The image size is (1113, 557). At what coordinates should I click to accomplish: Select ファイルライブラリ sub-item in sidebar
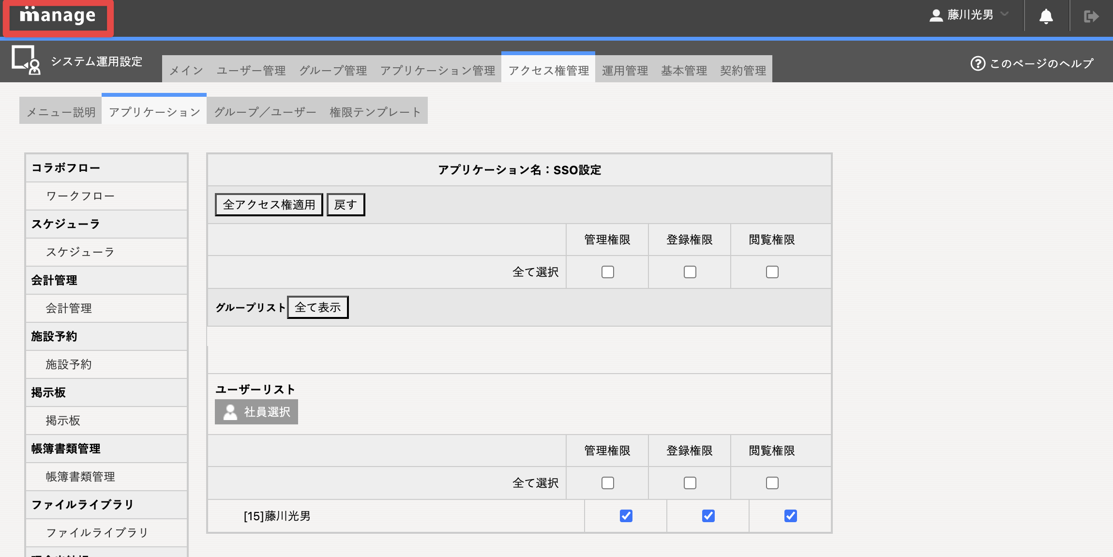[x=106, y=533]
